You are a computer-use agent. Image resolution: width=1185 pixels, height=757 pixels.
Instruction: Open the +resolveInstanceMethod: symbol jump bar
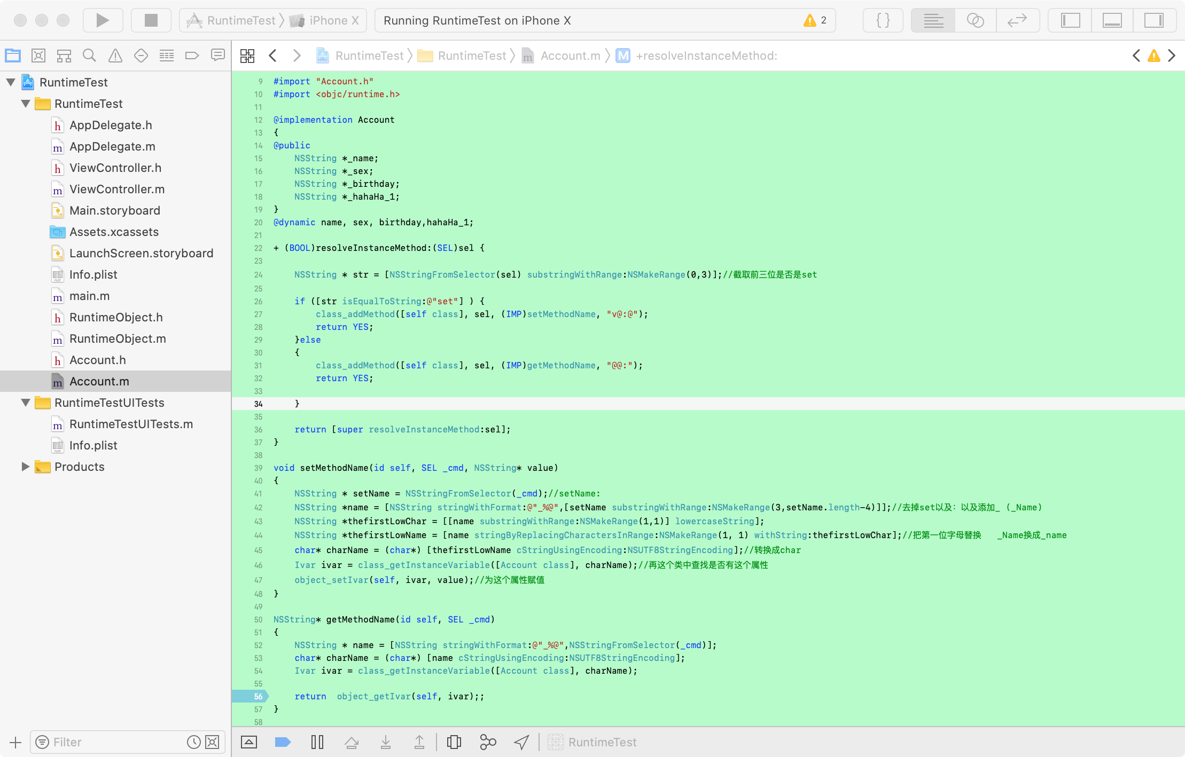697,56
